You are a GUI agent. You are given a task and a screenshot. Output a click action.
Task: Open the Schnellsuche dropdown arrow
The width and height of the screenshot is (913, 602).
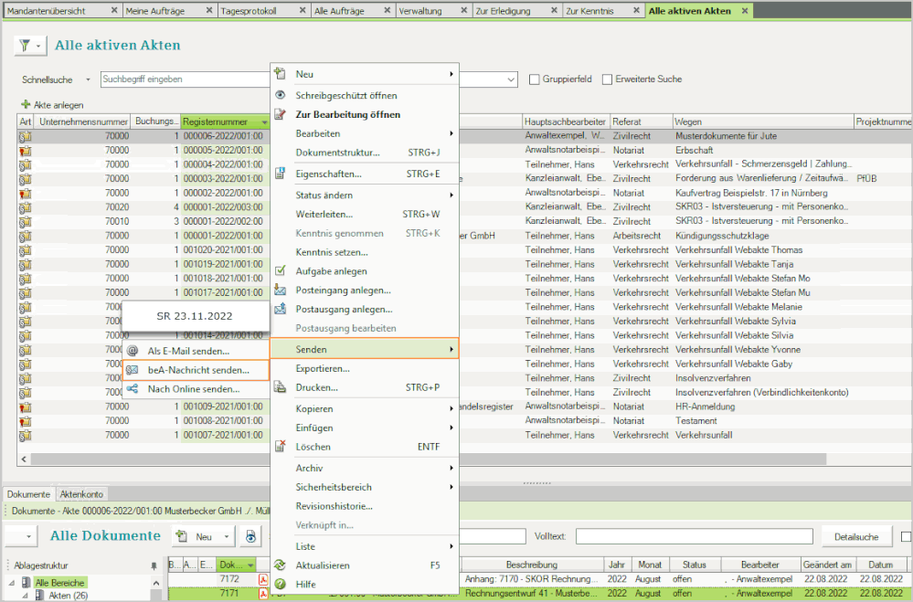coord(88,79)
